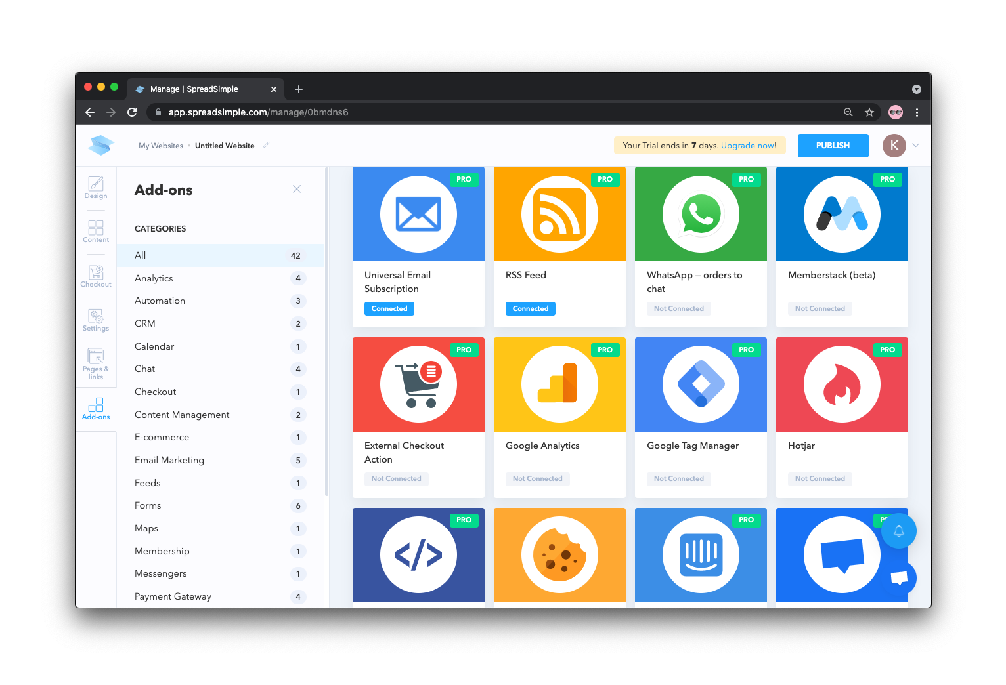
Task: Open the K user avatar menu
Action: [894, 146]
